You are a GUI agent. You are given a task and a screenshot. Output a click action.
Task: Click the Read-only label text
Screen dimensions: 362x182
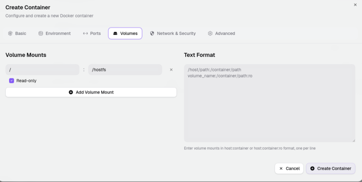coord(26,81)
